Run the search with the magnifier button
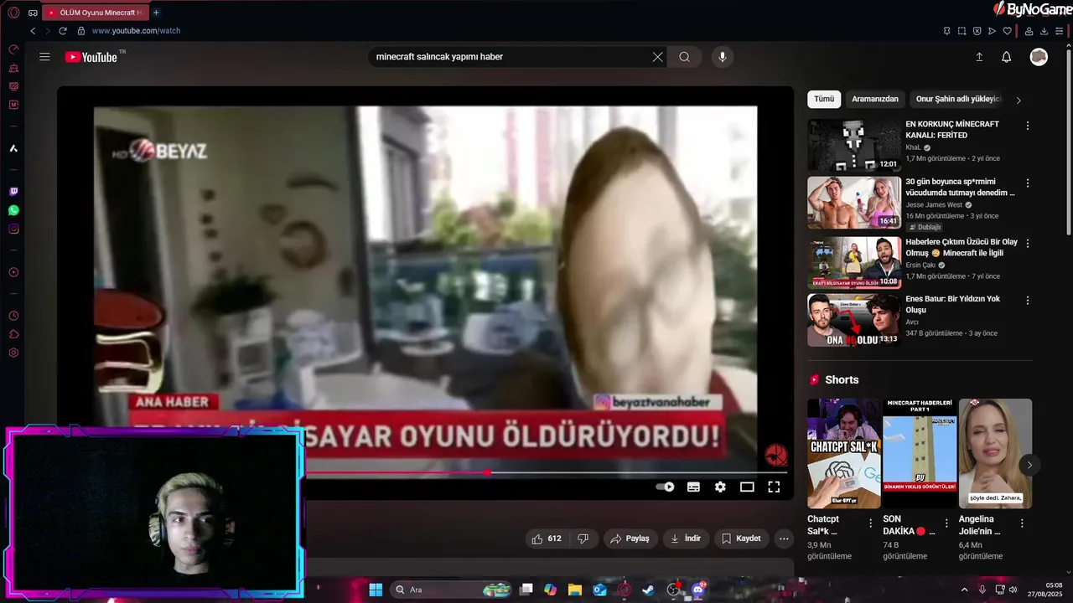This screenshot has height=603, width=1073. pos(684,57)
